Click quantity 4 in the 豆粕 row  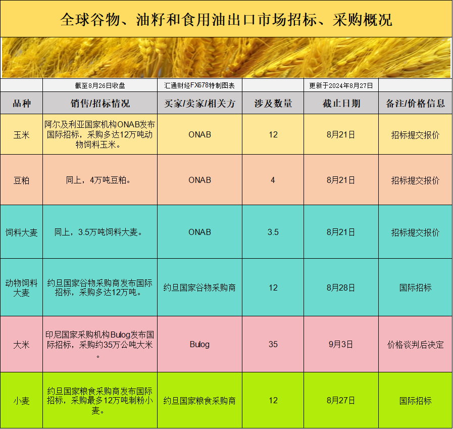[273, 180]
